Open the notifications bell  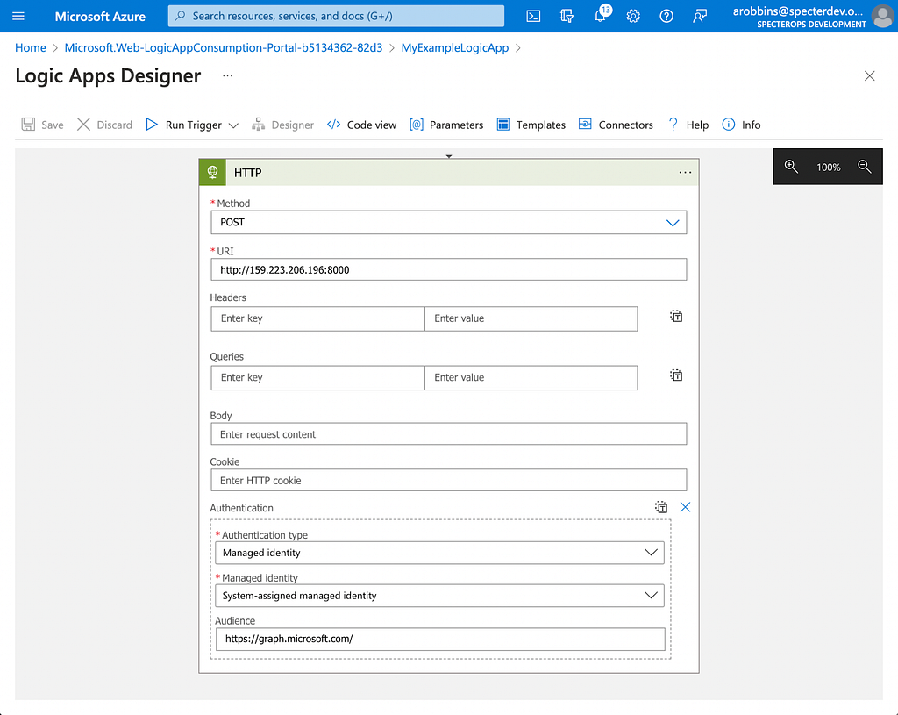pos(600,16)
